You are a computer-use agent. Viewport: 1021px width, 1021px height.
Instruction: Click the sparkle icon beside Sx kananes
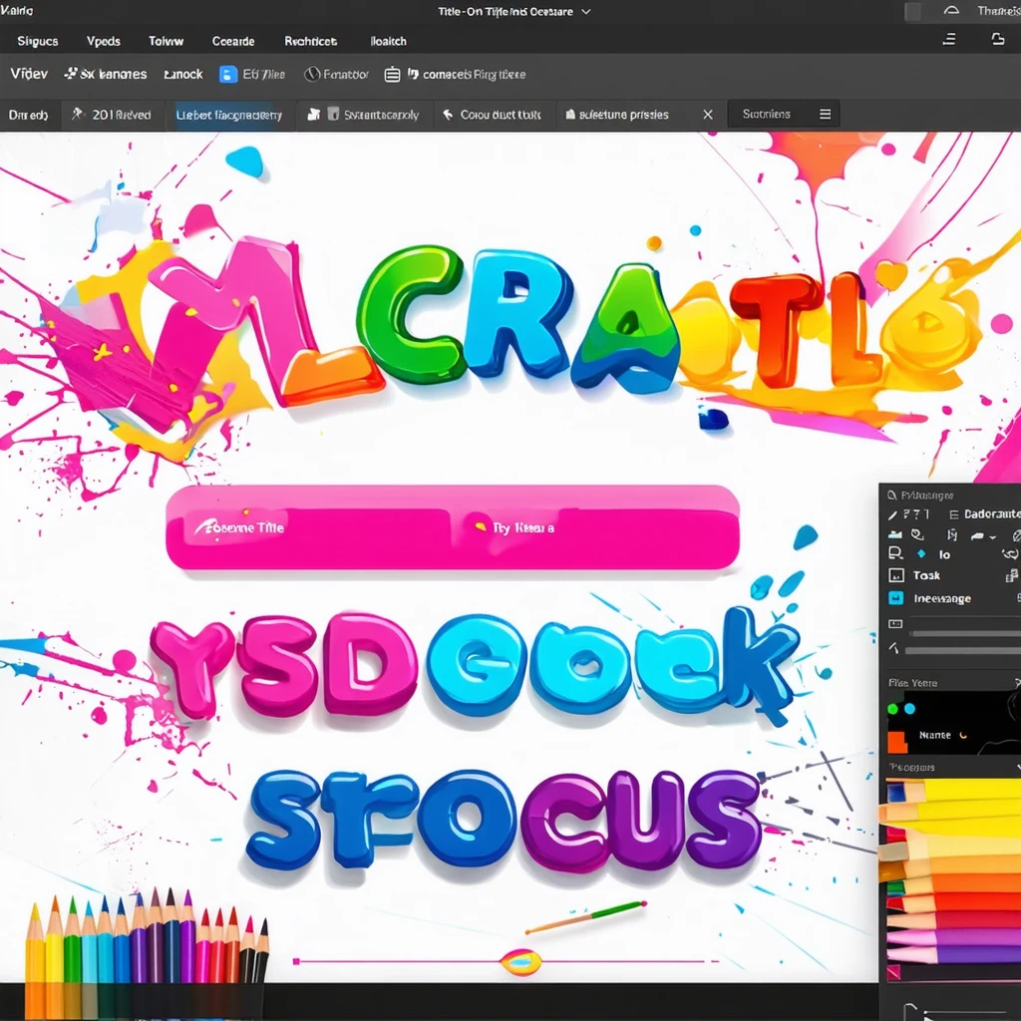pyautogui.click(x=71, y=74)
